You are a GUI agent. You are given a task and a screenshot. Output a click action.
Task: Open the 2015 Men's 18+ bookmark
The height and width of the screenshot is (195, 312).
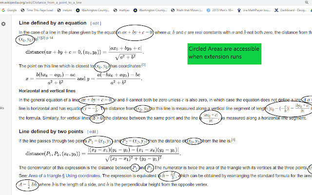pyautogui.click(x=220, y=10)
